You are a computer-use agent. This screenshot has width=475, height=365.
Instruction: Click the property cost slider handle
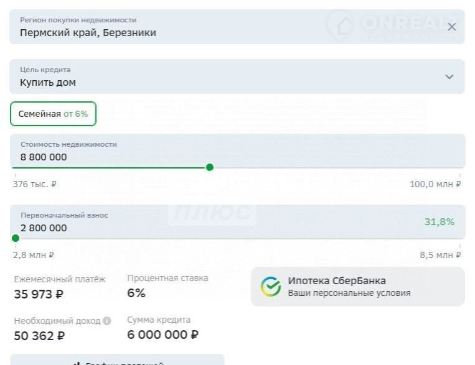click(210, 167)
